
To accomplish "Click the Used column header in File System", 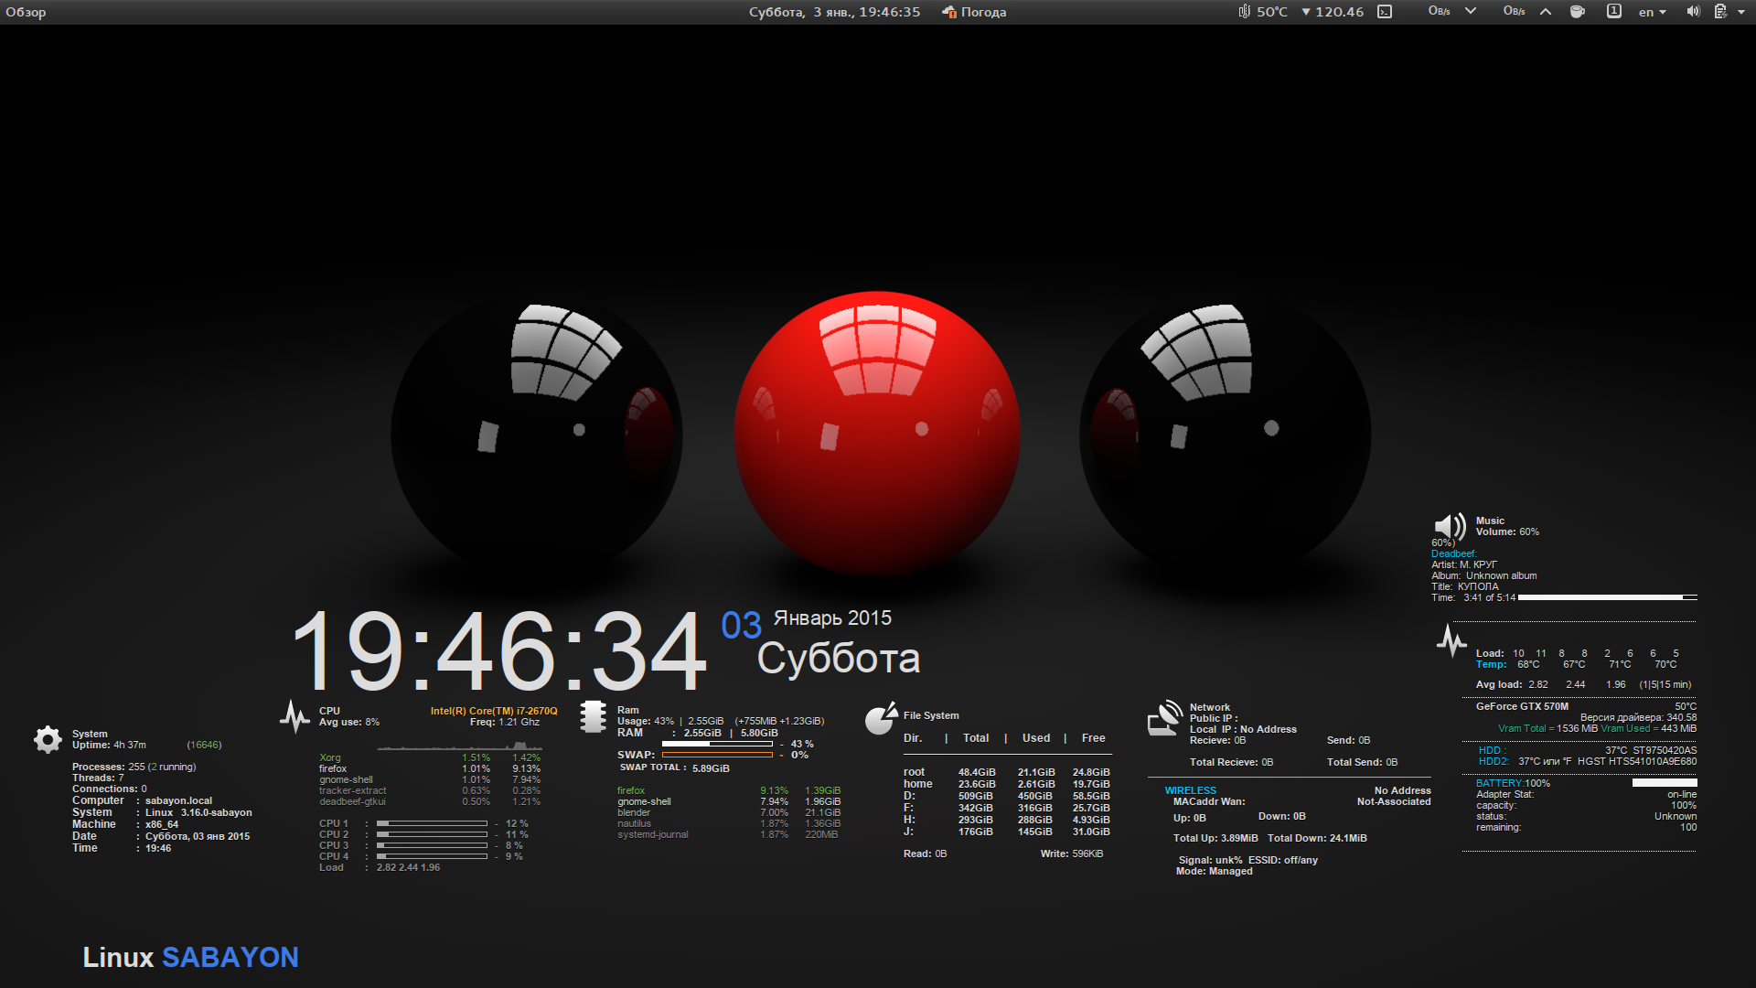I will pos(1036,738).
